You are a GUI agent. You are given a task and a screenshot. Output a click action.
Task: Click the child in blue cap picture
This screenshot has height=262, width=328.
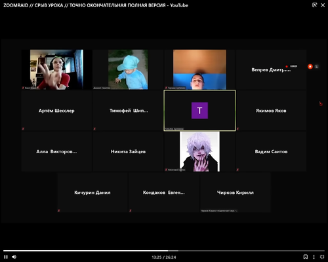(128, 69)
